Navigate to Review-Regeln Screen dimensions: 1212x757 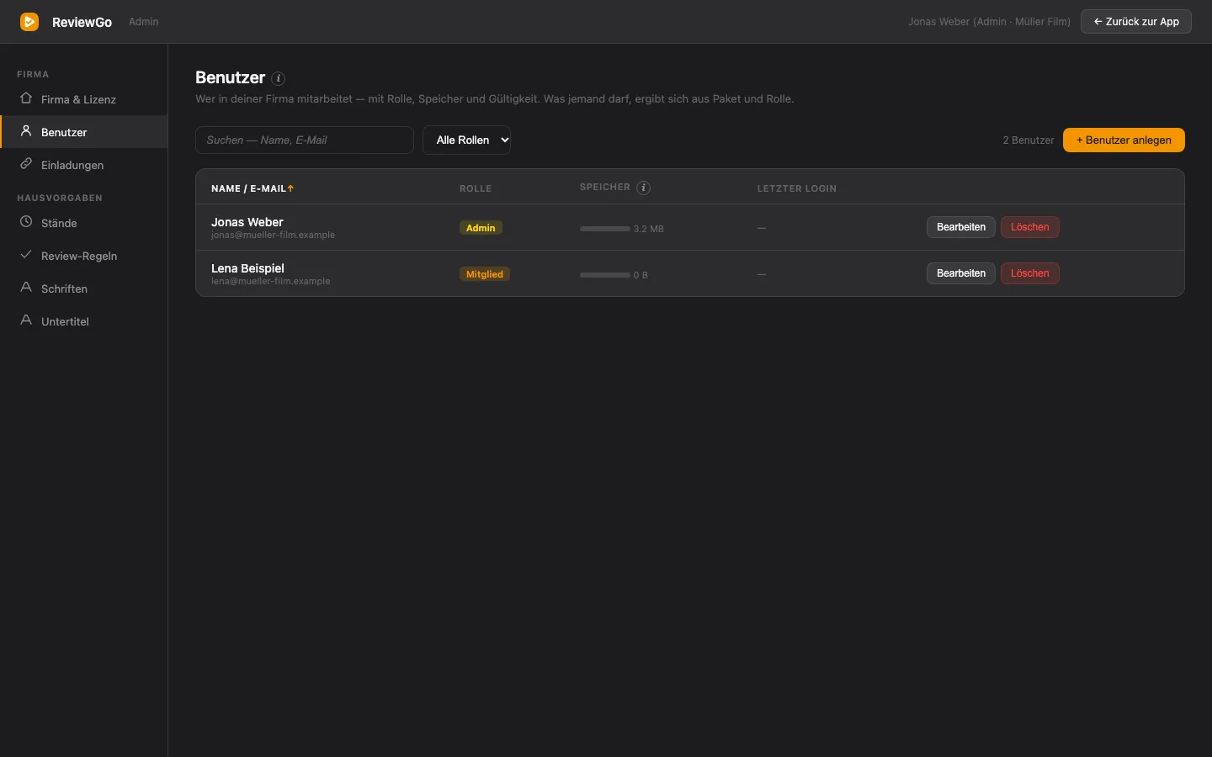[84, 256]
